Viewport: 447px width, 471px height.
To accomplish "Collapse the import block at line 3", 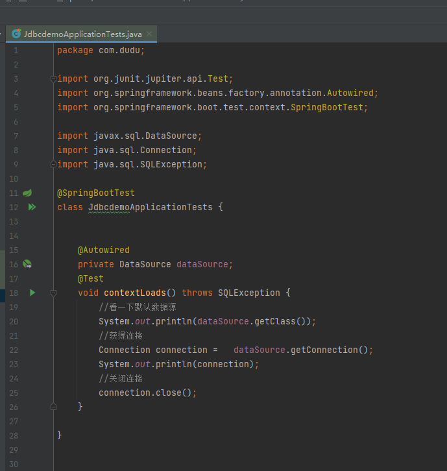I will 53,79.
